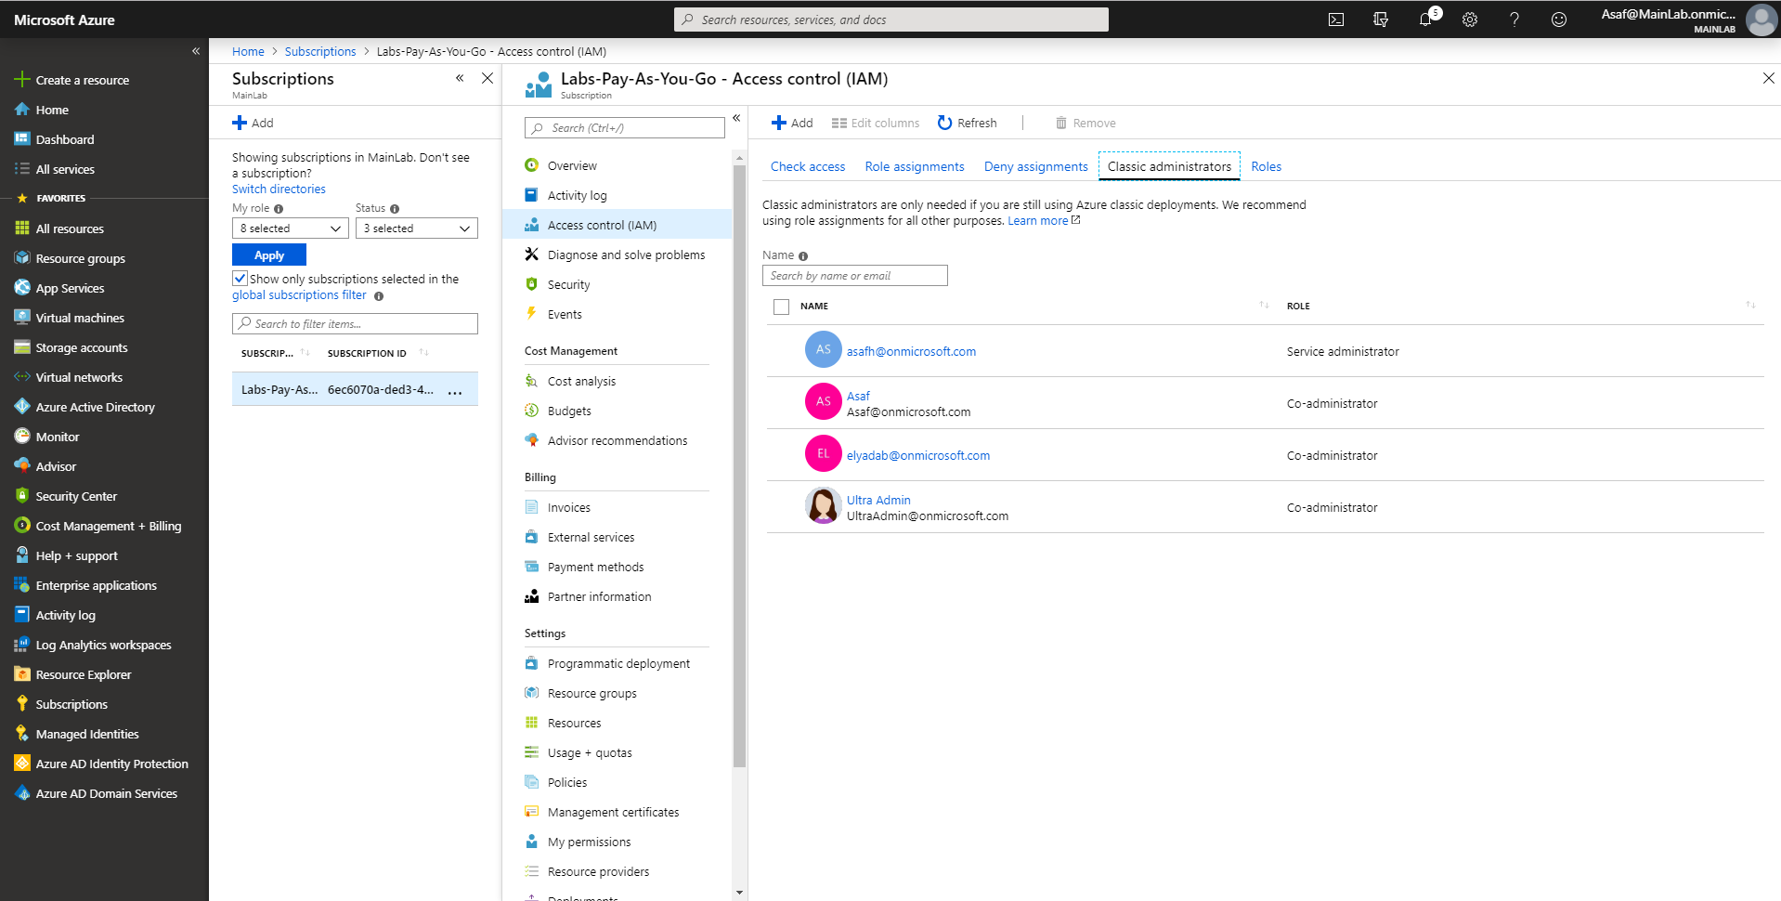1781x901 pixels.
Task: Focus the Search by name or email field
Action: click(854, 276)
